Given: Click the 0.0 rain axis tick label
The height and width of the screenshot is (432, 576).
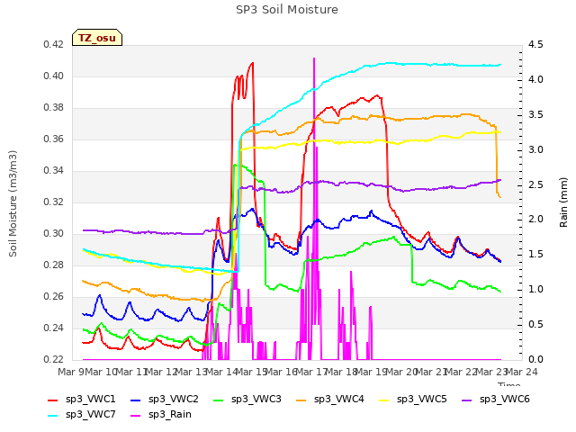Looking at the screenshot, I should 535,360.
